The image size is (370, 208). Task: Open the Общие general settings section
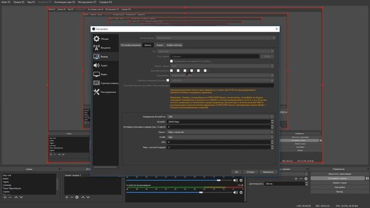click(105, 39)
